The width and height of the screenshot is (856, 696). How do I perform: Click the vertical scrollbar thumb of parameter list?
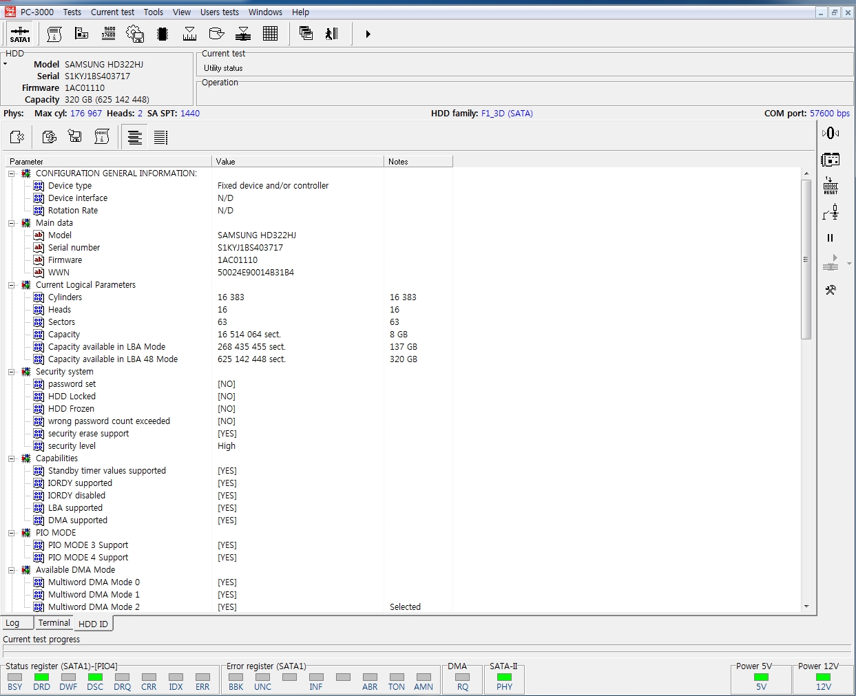pyautogui.click(x=806, y=260)
